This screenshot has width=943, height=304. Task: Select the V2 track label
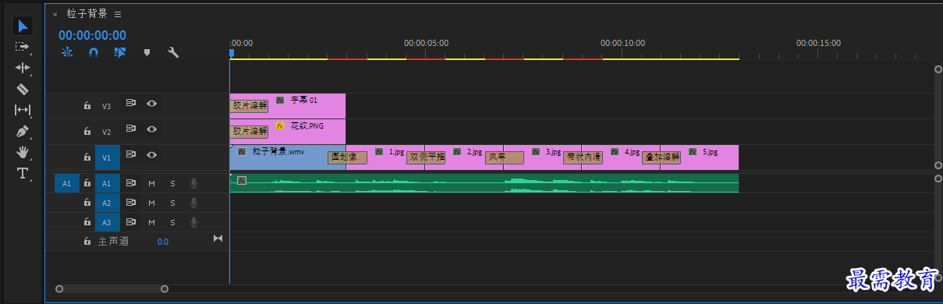tap(107, 132)
